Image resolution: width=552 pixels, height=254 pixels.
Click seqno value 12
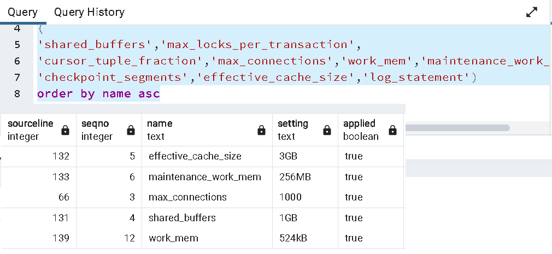[130, 238]
